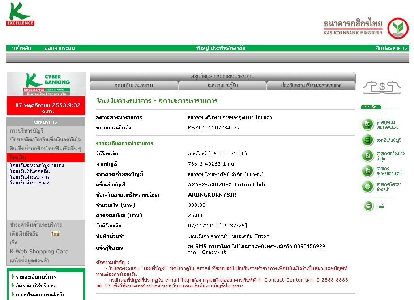Open the โอนเงินให้บุคคลอื่น link
Screen dimensions: 414x300
pos(30,171)
